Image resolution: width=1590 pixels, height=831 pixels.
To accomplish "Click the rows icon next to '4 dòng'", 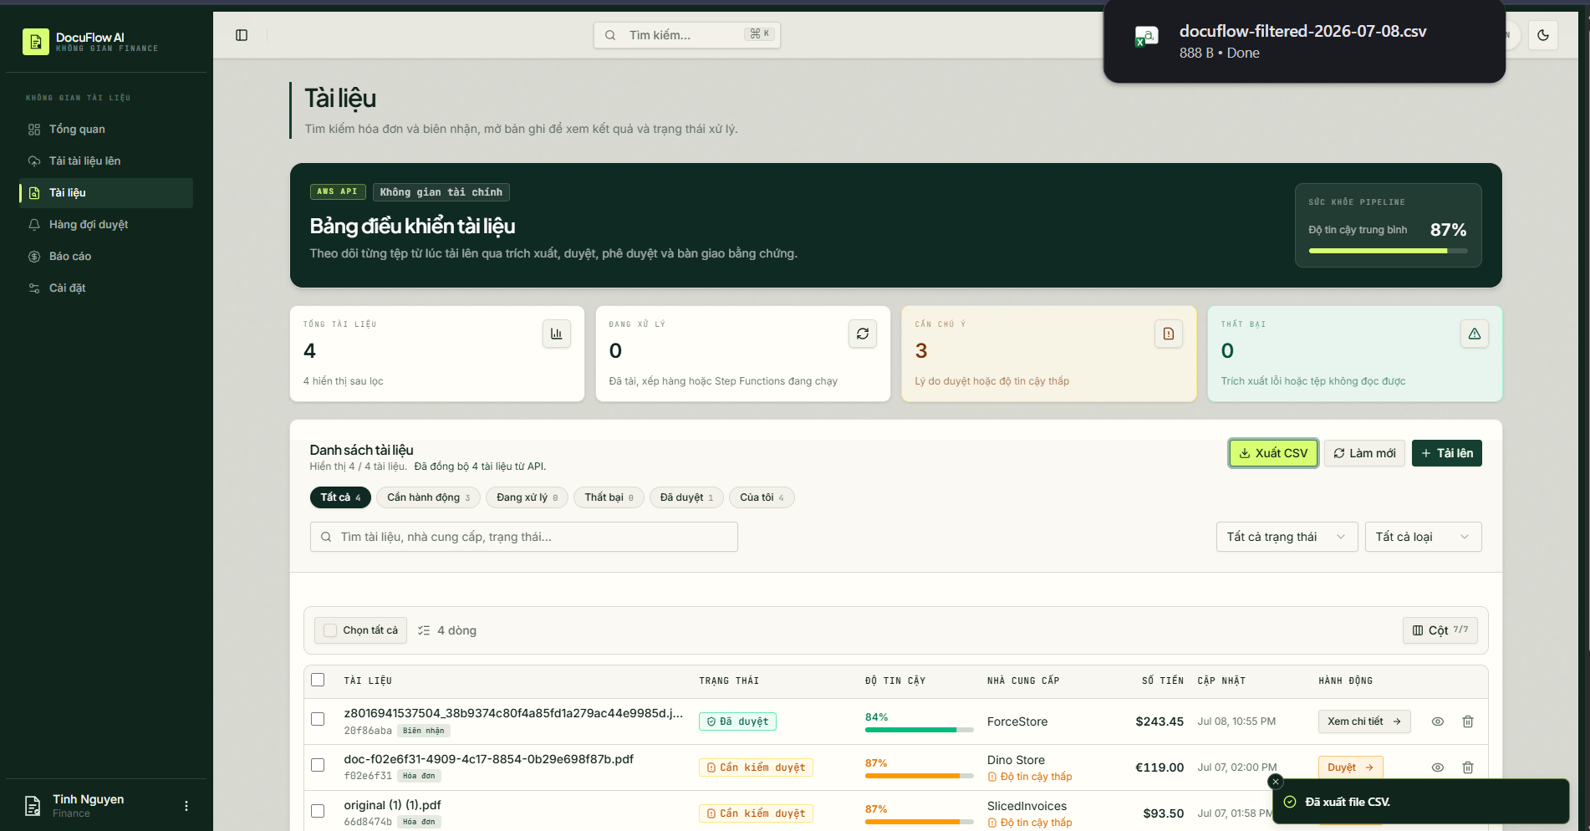I will [424, 630].
